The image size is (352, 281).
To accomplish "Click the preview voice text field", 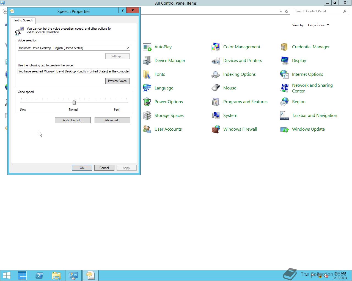I will pos(74,71).
